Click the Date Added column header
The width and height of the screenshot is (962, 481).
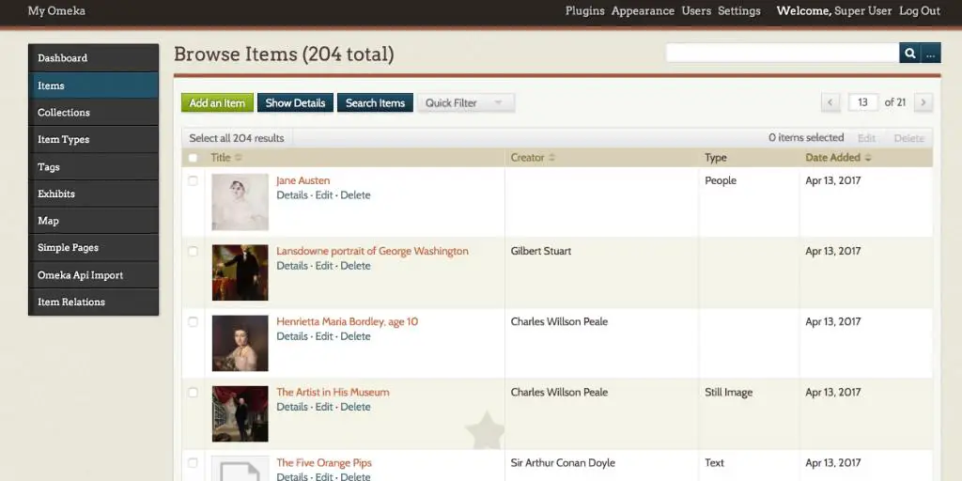click(832, 158)
